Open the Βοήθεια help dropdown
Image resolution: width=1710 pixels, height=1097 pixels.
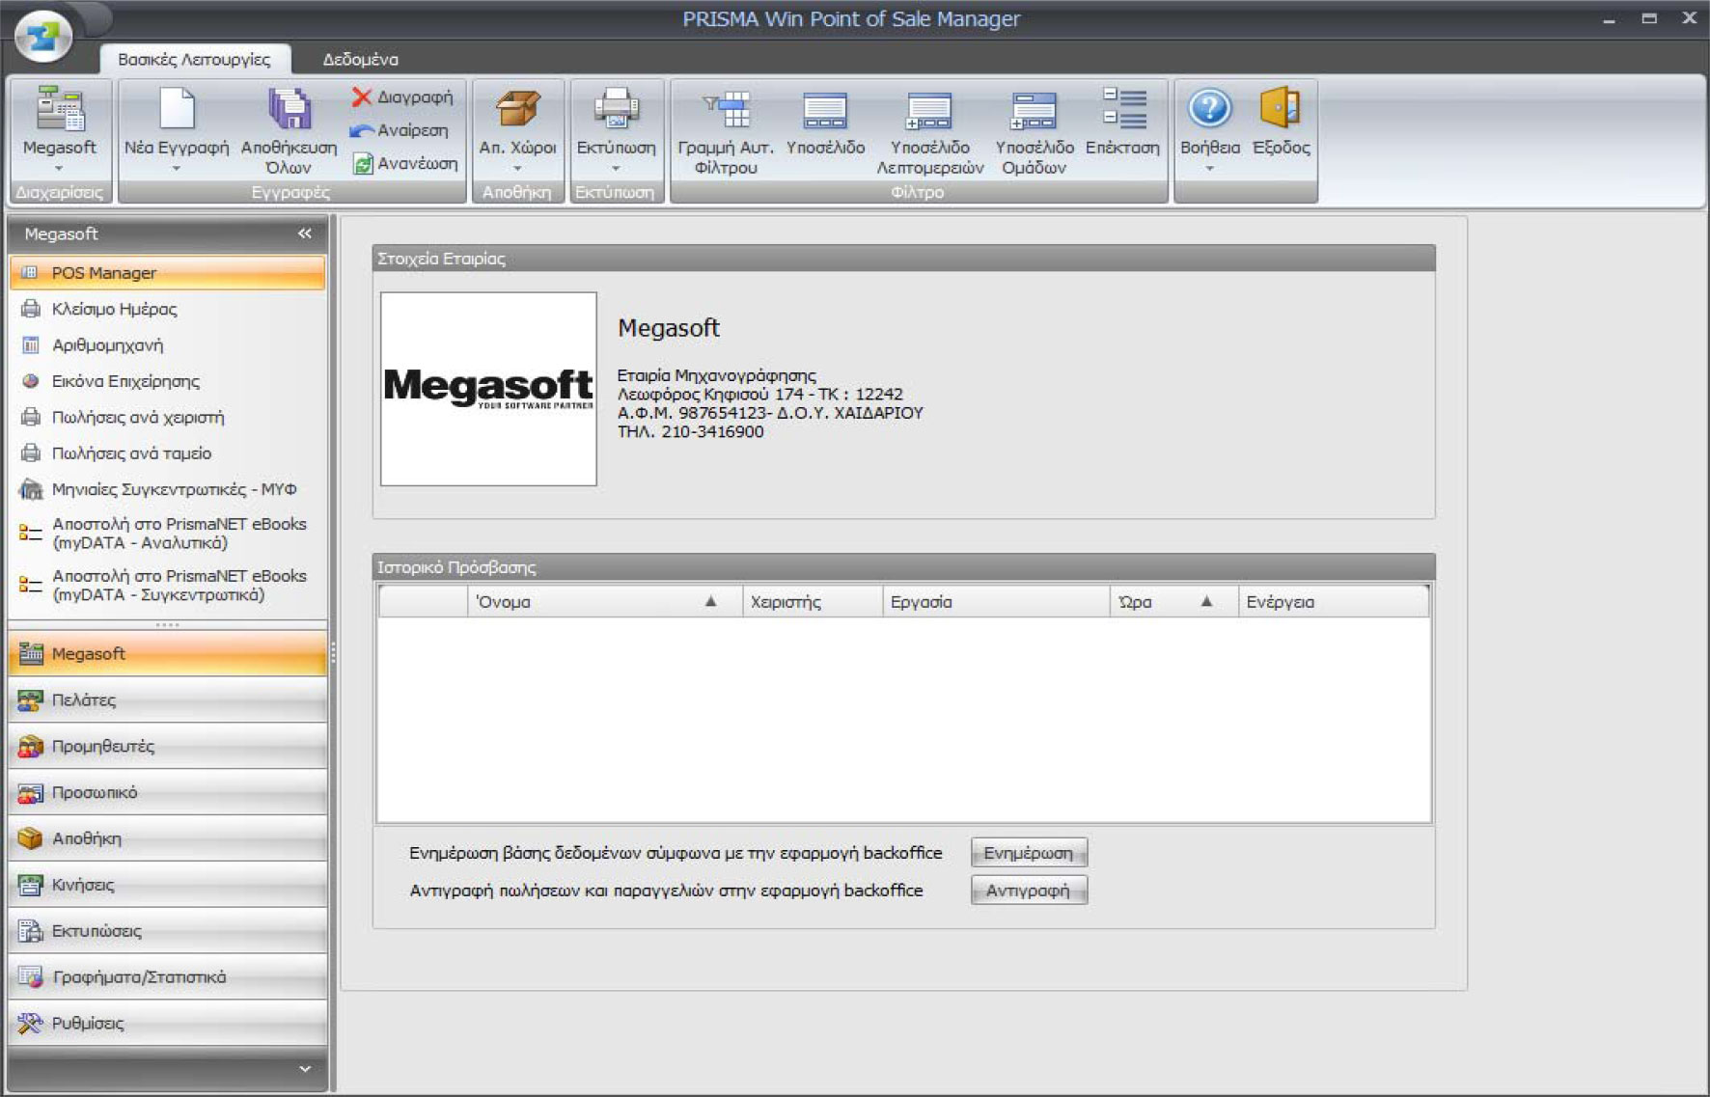click(x=1209, y=169)
